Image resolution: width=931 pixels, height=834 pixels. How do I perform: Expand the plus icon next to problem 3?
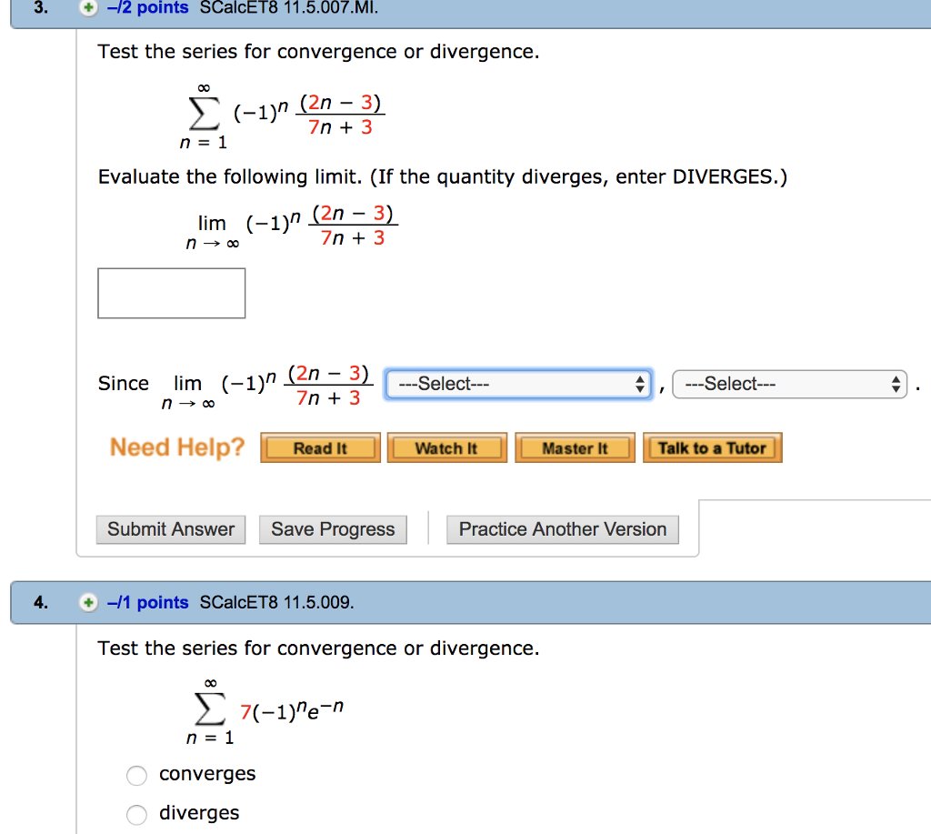[87, 8]
